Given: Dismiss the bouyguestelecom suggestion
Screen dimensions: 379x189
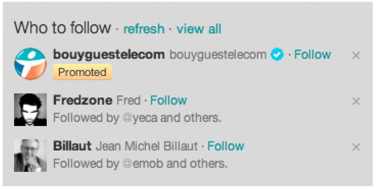Looking at the screenshot, I should point(356,56).
